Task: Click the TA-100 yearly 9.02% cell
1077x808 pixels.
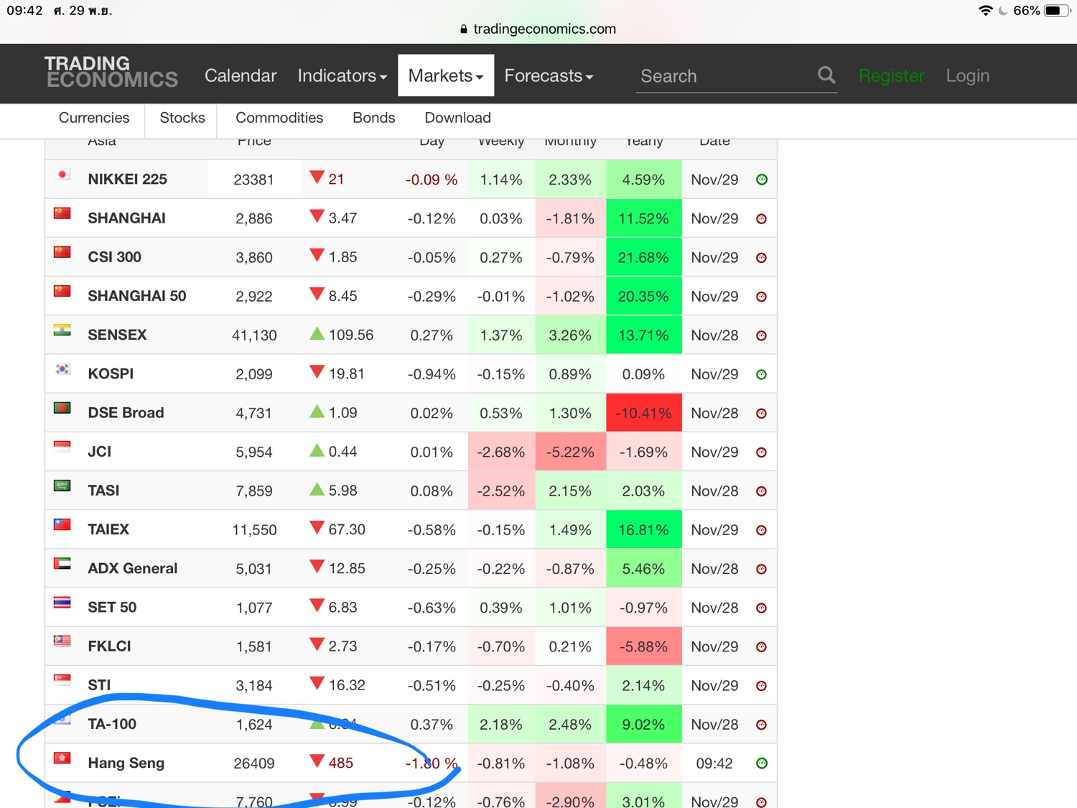Action: click(x=643, y=724)
